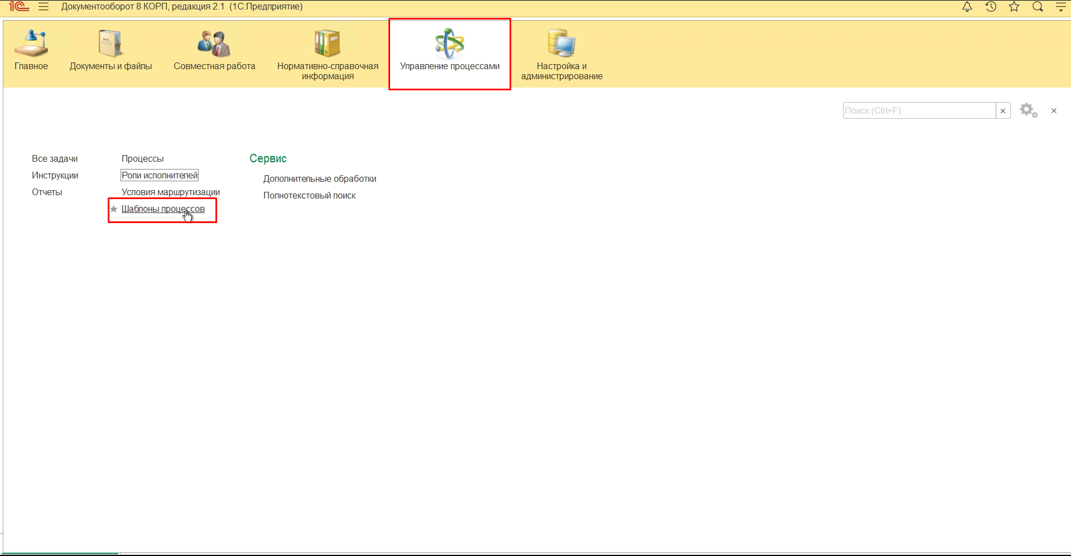Viewport: 1071px width, 556px height.
Task: Click the Сервис group heading
Action: tap(268, 159)
